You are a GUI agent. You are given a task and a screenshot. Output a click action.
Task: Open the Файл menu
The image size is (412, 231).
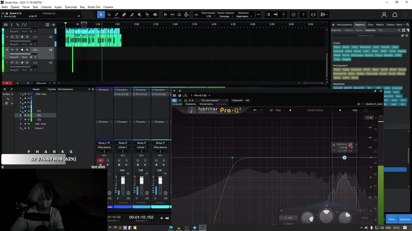point(5,7)
